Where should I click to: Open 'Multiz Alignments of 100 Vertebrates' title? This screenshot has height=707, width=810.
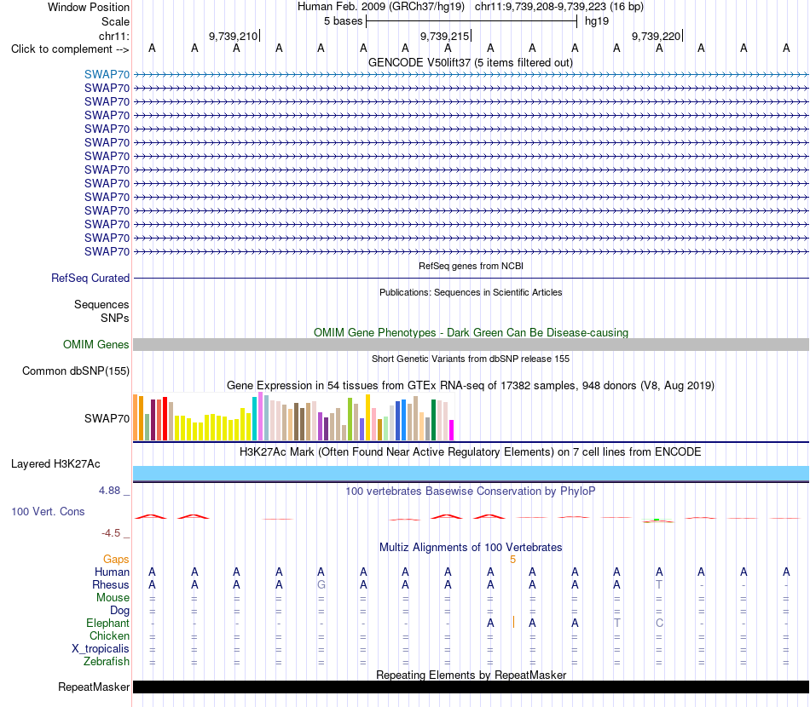pyautogui.click(x=471, y=547)
